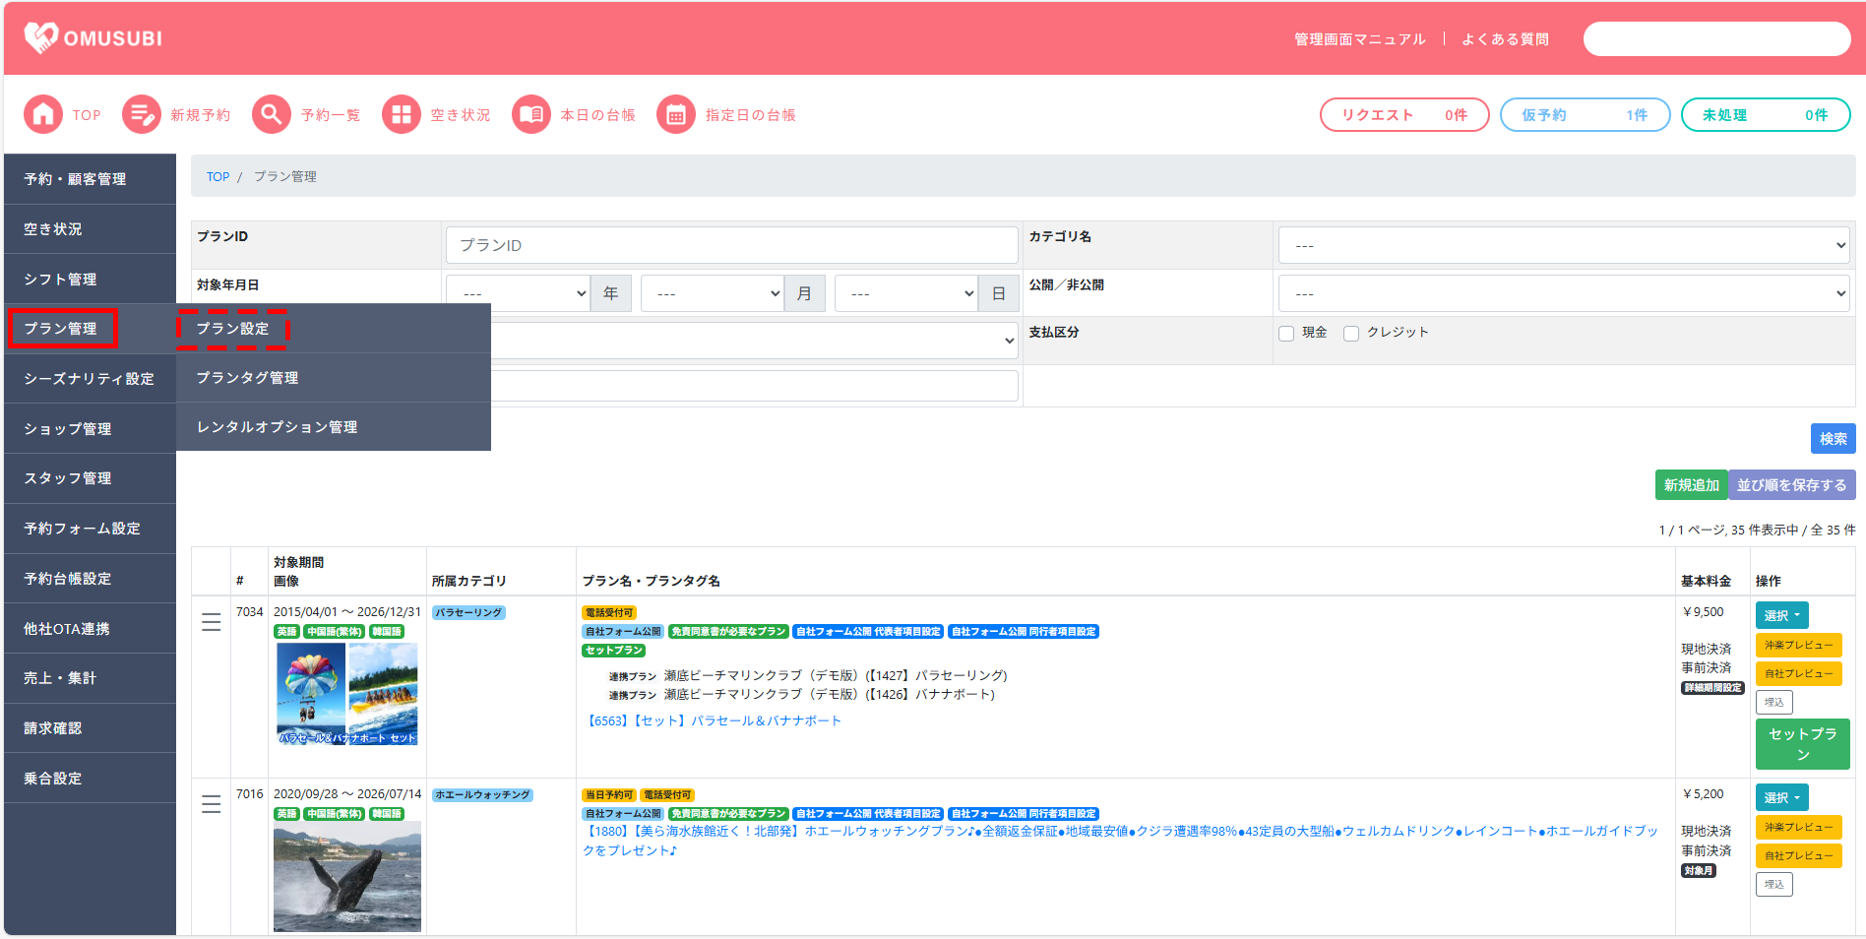The height and width of the screenshot is (939, 1866).
Task: Click the プランID input field
Action: pyautogui.click(x=731, y=245)
